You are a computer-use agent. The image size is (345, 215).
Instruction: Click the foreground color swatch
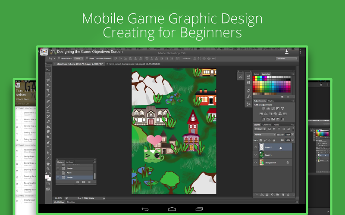coord(47,176)
